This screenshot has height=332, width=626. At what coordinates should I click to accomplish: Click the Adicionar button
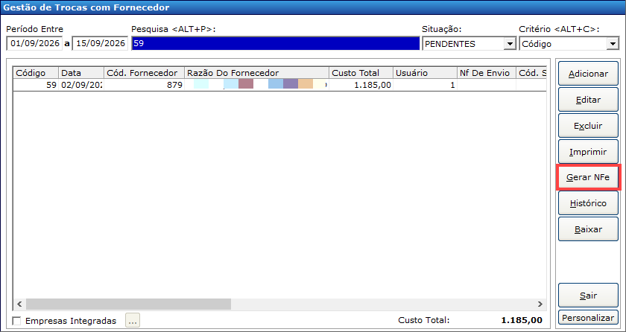[x=588, y=74]
